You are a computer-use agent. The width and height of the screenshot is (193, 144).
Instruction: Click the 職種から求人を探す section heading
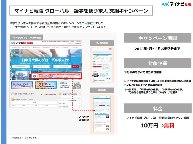(x=70, y=94)
